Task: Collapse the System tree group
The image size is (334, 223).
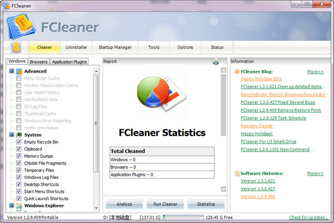Action: pos(12,135)
